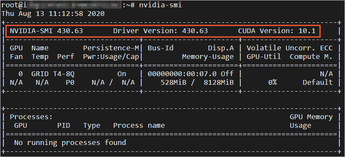Image resolution: width=345 pixels, height=157 pixels.
Task: Click the CUDA Version: 10.1 text
Action: 277,31
